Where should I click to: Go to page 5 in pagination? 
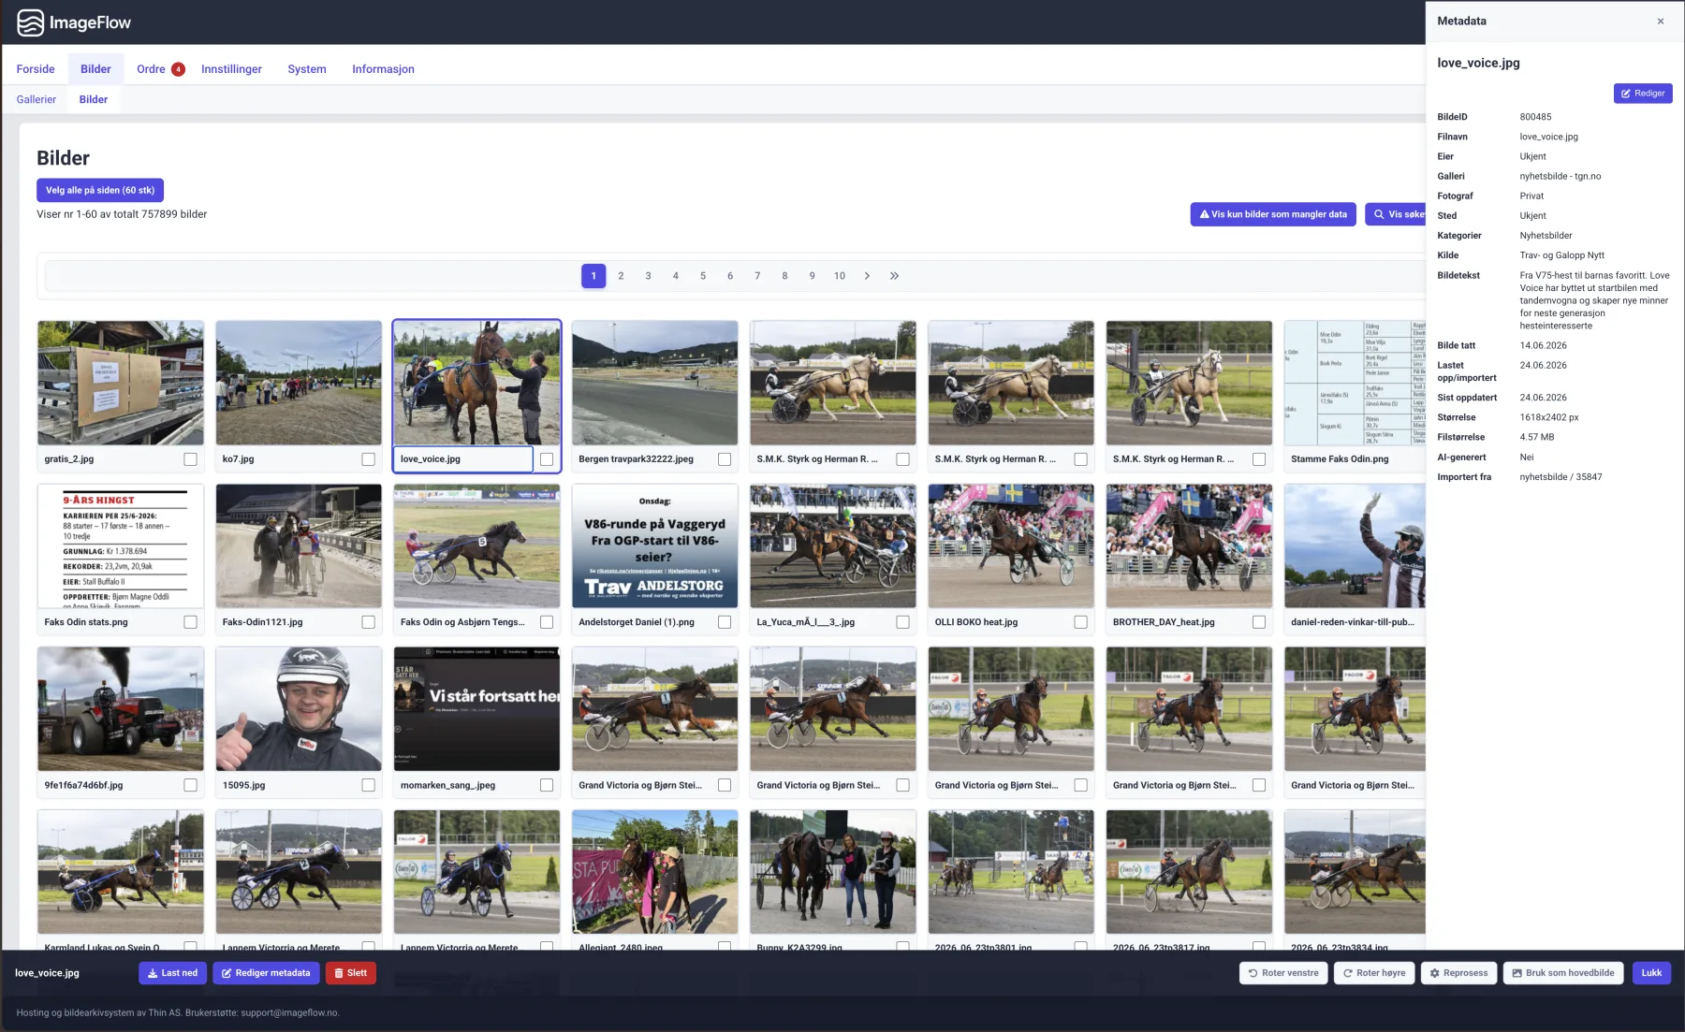703,276
